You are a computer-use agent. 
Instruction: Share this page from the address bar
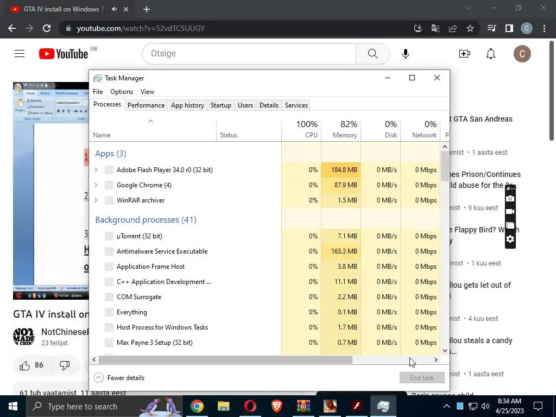(x=453, y=28)
